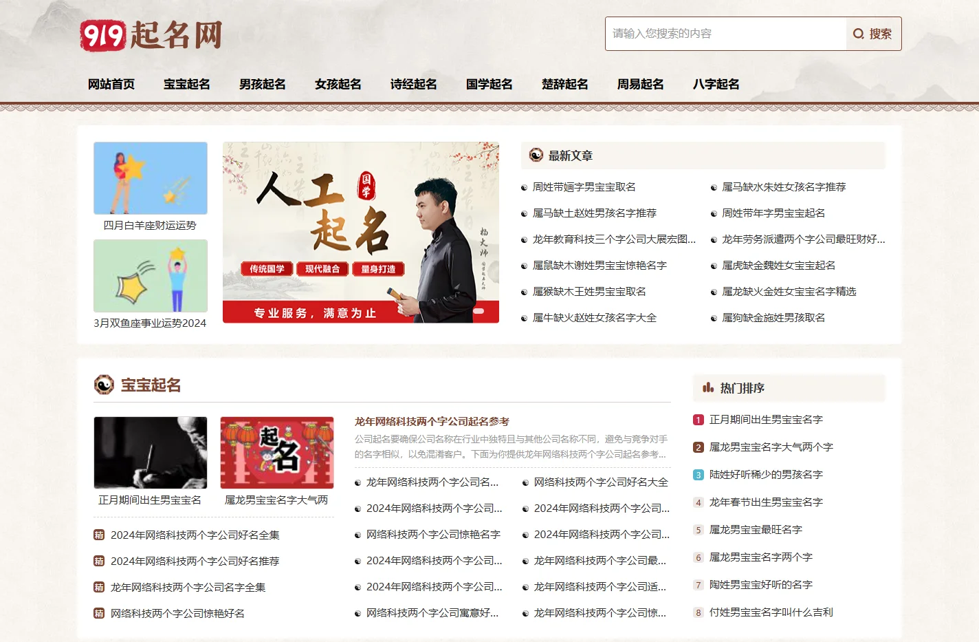Click recommend icon beside 2024年网络科技两个字公司好名推荐
This screenshot has height=642, width=979.
coord(99,561)
